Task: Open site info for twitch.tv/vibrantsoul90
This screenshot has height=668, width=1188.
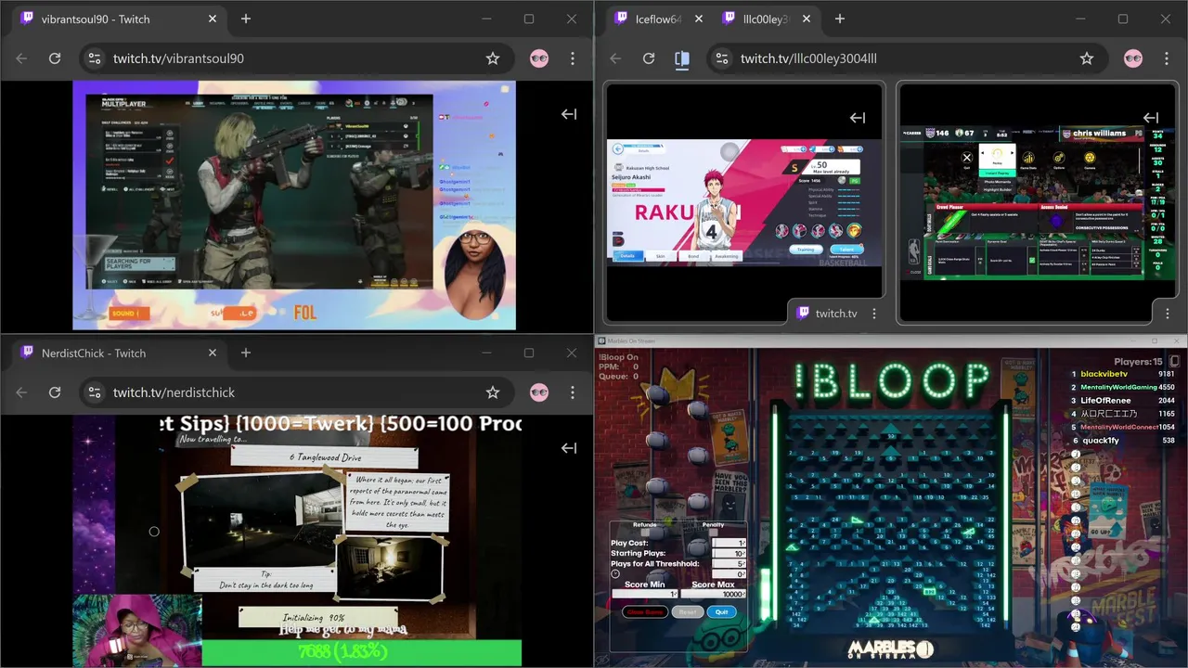Action: 94,58
